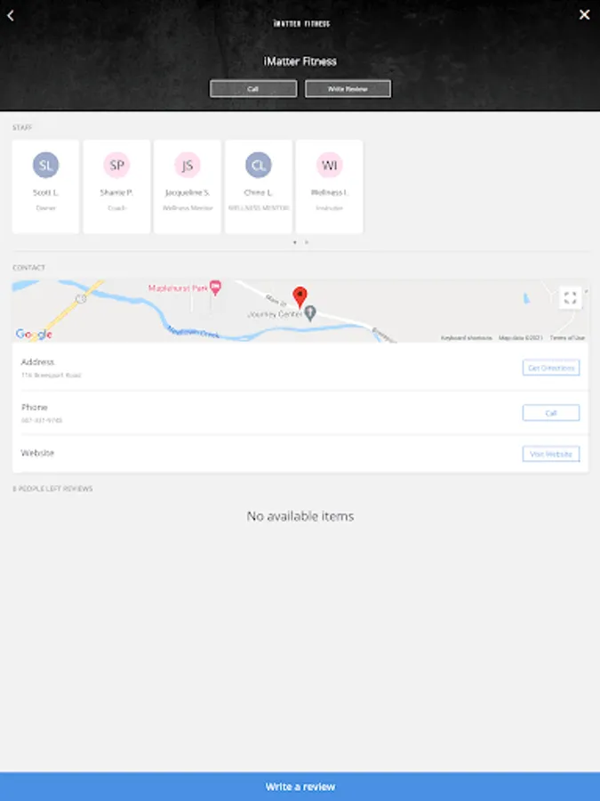The width and height of the screenshot is (600, 801).
Task: Open the WI Instructor staff card
Action: click(x=330, y=187)
